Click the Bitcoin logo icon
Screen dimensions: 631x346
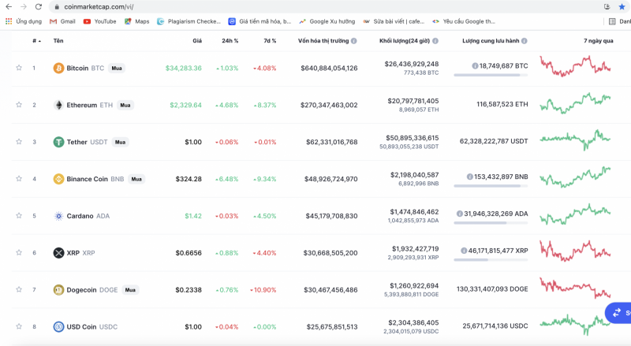click(x=58, y=68)
